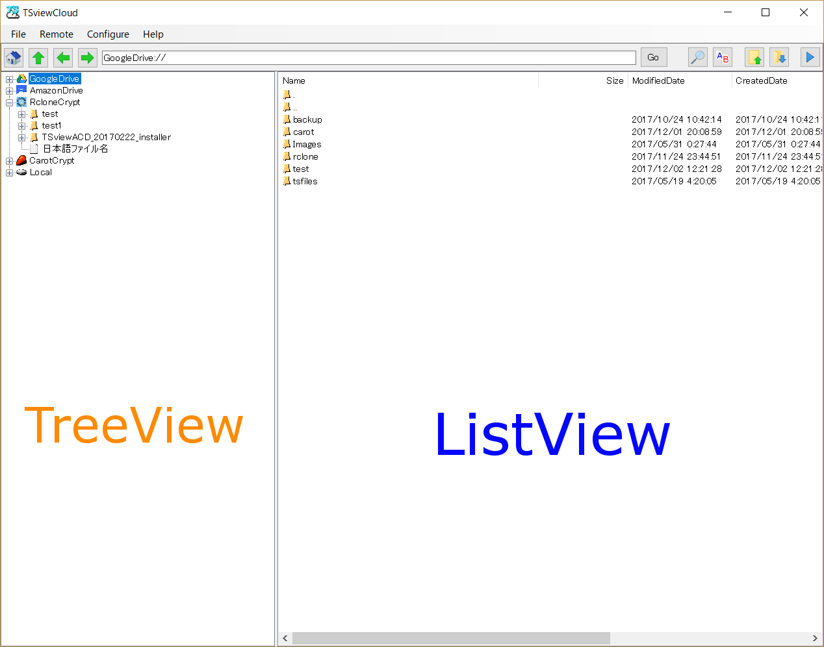Sort list by ModifiedDate column header

(x=658, y=80)
